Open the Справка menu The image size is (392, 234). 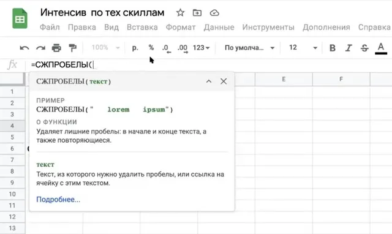click(374, 27)
